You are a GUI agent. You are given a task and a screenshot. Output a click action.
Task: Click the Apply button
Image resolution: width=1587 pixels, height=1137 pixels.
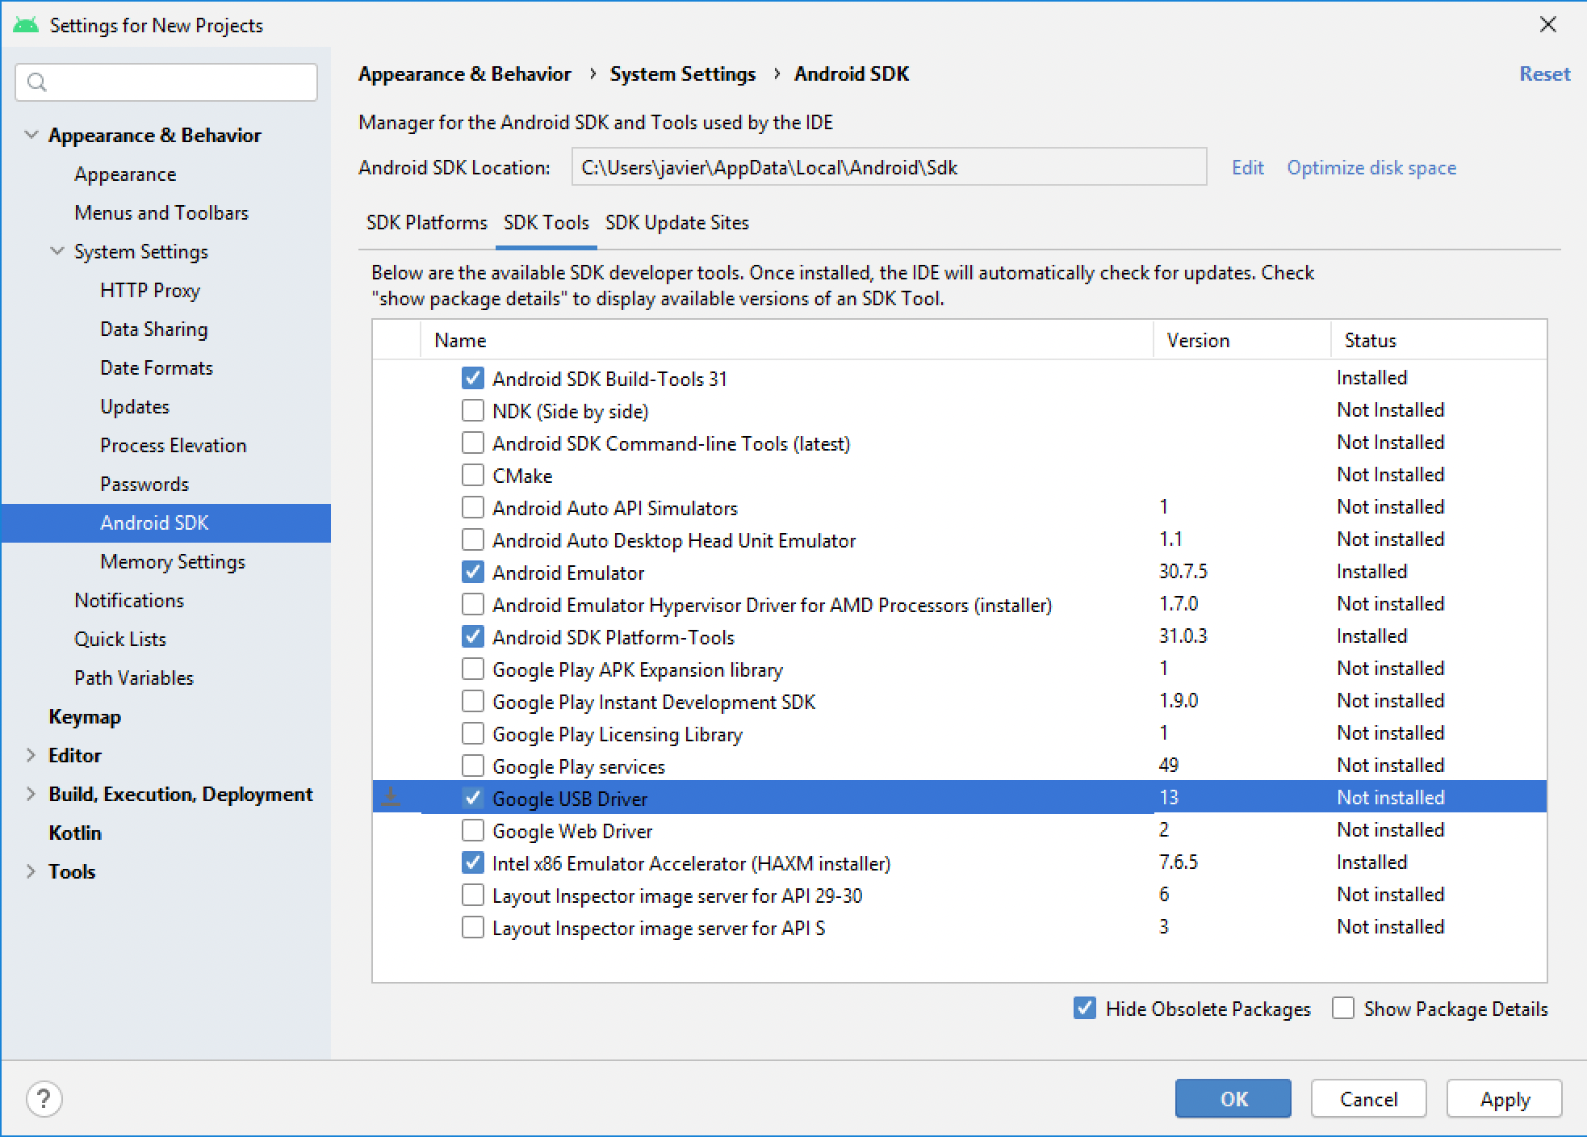tap(1504, 1099)
